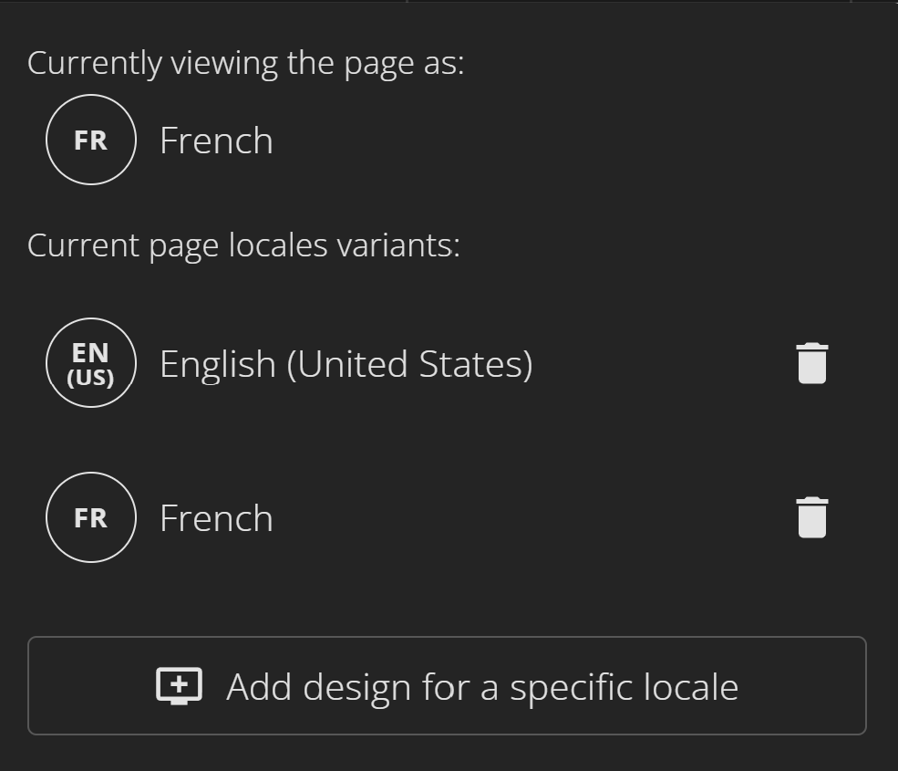Select the French label in the variants list
The image size is (898, 771).
click(x=216, y=517)
